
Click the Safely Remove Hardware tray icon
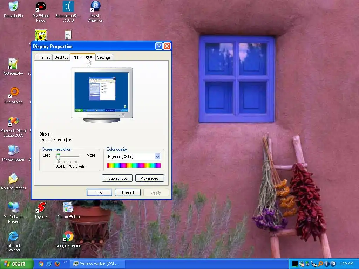click(307, 264)
